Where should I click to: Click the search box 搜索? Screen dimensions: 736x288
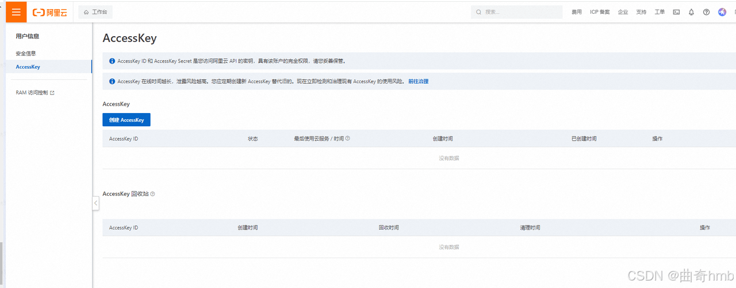pyautogui.click(x=516, y=12)
